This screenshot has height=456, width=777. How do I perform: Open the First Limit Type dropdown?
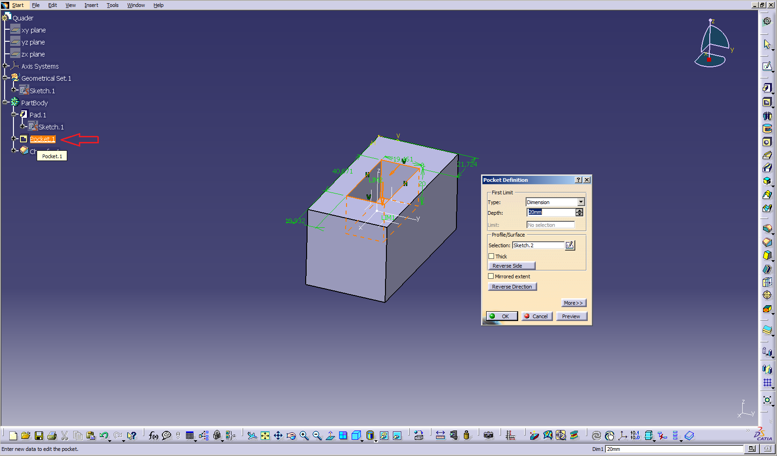click(x=581, y=202)
